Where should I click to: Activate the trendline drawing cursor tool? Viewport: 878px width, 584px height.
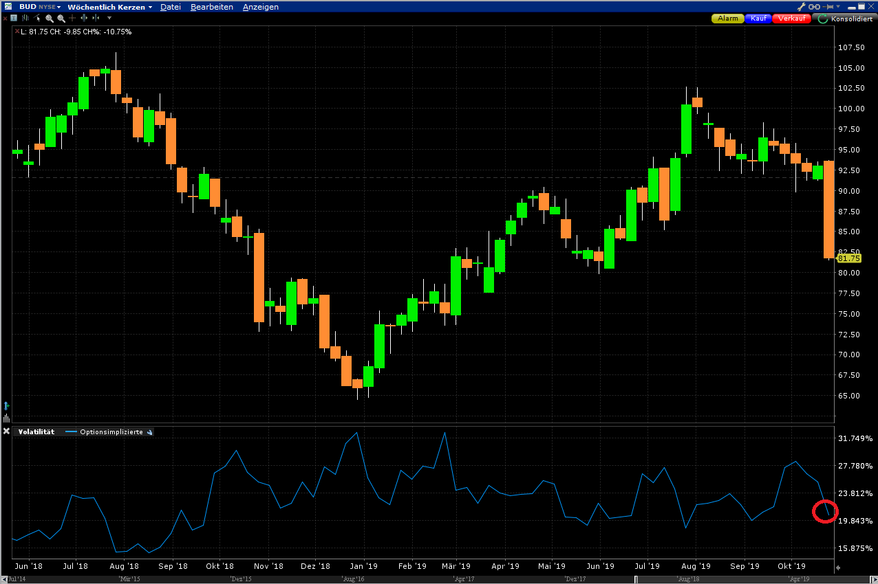pos(37,18)
